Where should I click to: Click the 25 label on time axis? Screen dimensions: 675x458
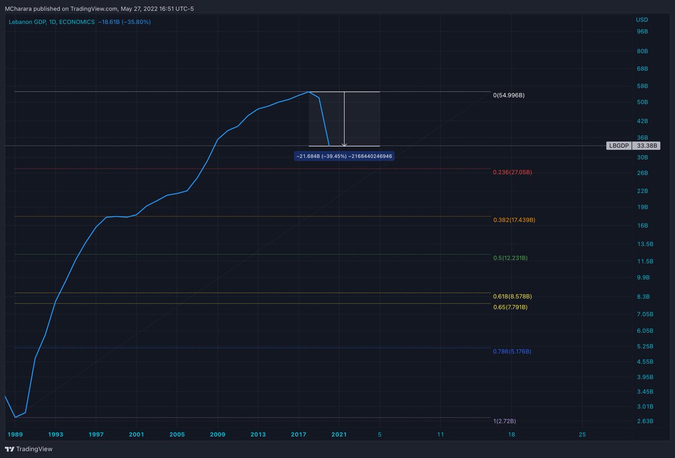point(582,434)
